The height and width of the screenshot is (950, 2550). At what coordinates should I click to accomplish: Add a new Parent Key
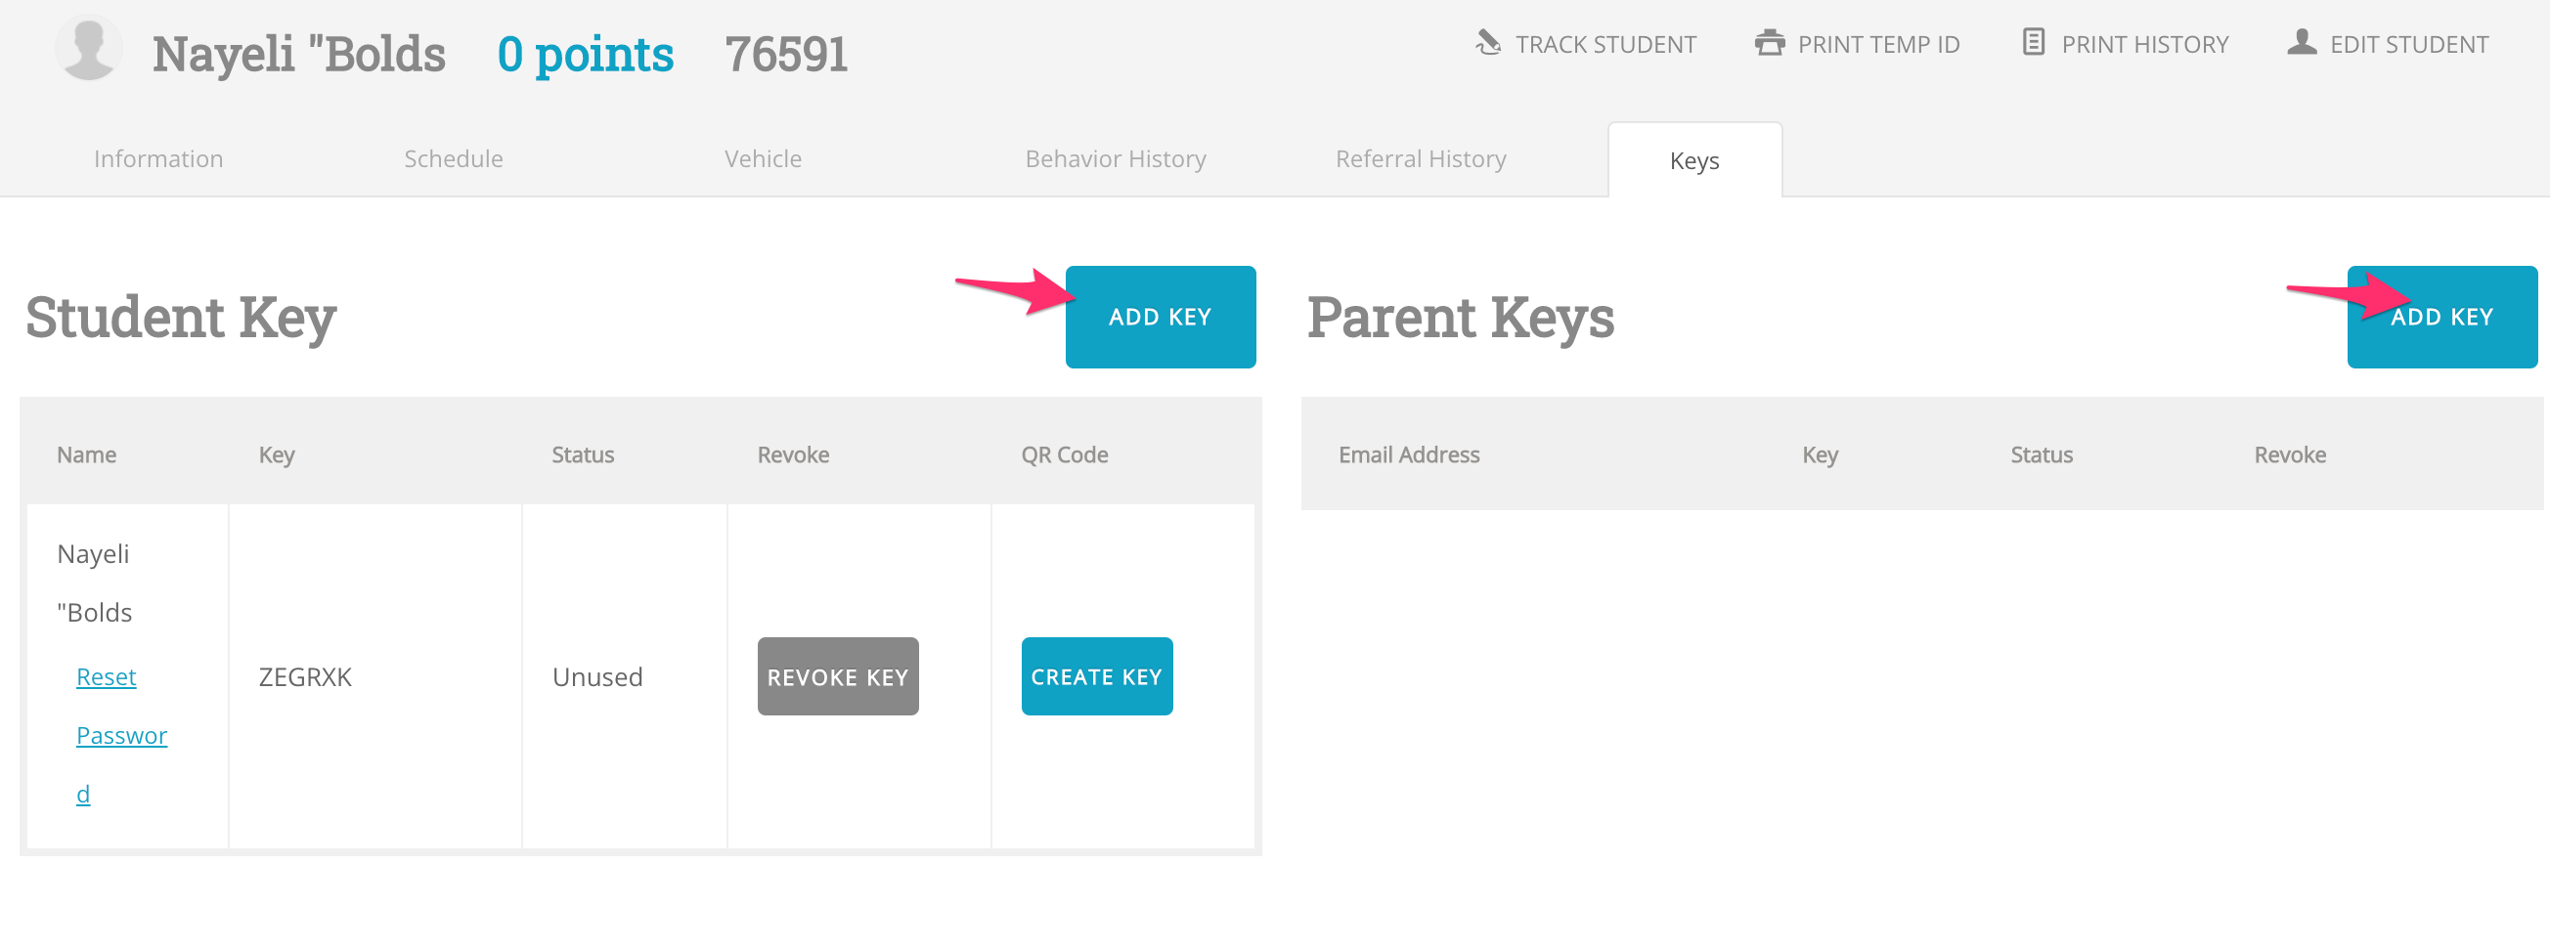click(x=2441, y=318)
